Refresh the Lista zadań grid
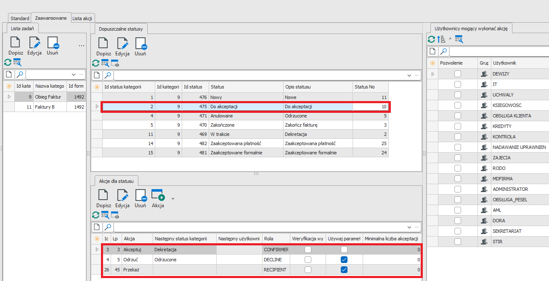549x281 pixels. pyautogui.click(x=8, y=62)
